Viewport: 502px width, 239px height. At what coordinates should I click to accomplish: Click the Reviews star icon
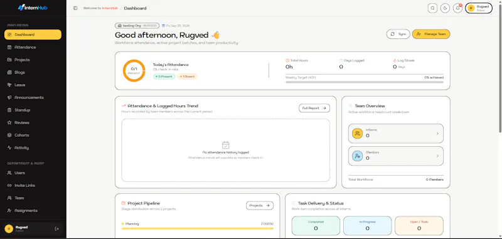[9, 122]
